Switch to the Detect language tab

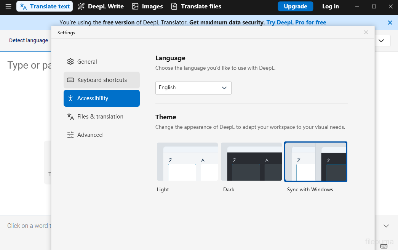coord(28,40)
